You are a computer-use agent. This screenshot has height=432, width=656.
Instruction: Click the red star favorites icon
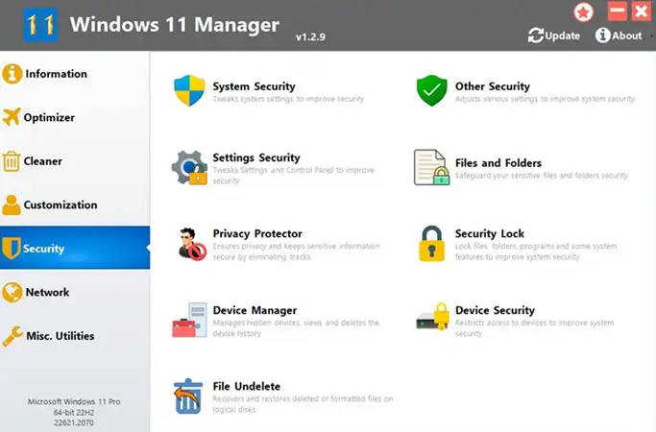click(584, 12)
